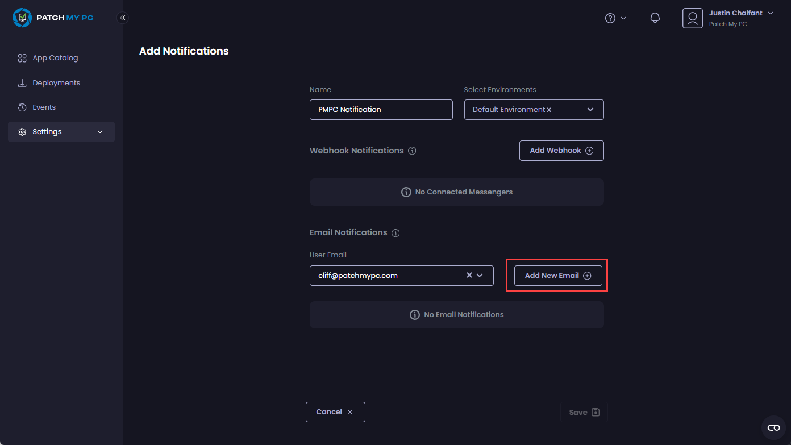Image resolution: width=791 pixels, height=445 pixels.
Task: Collapse the sidebar with the double-chevron icon
Action: [123, 18]
